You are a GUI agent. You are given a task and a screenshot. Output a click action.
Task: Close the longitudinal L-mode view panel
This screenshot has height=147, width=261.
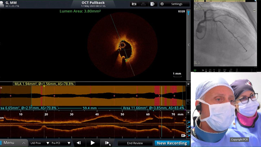pos(188,113)
